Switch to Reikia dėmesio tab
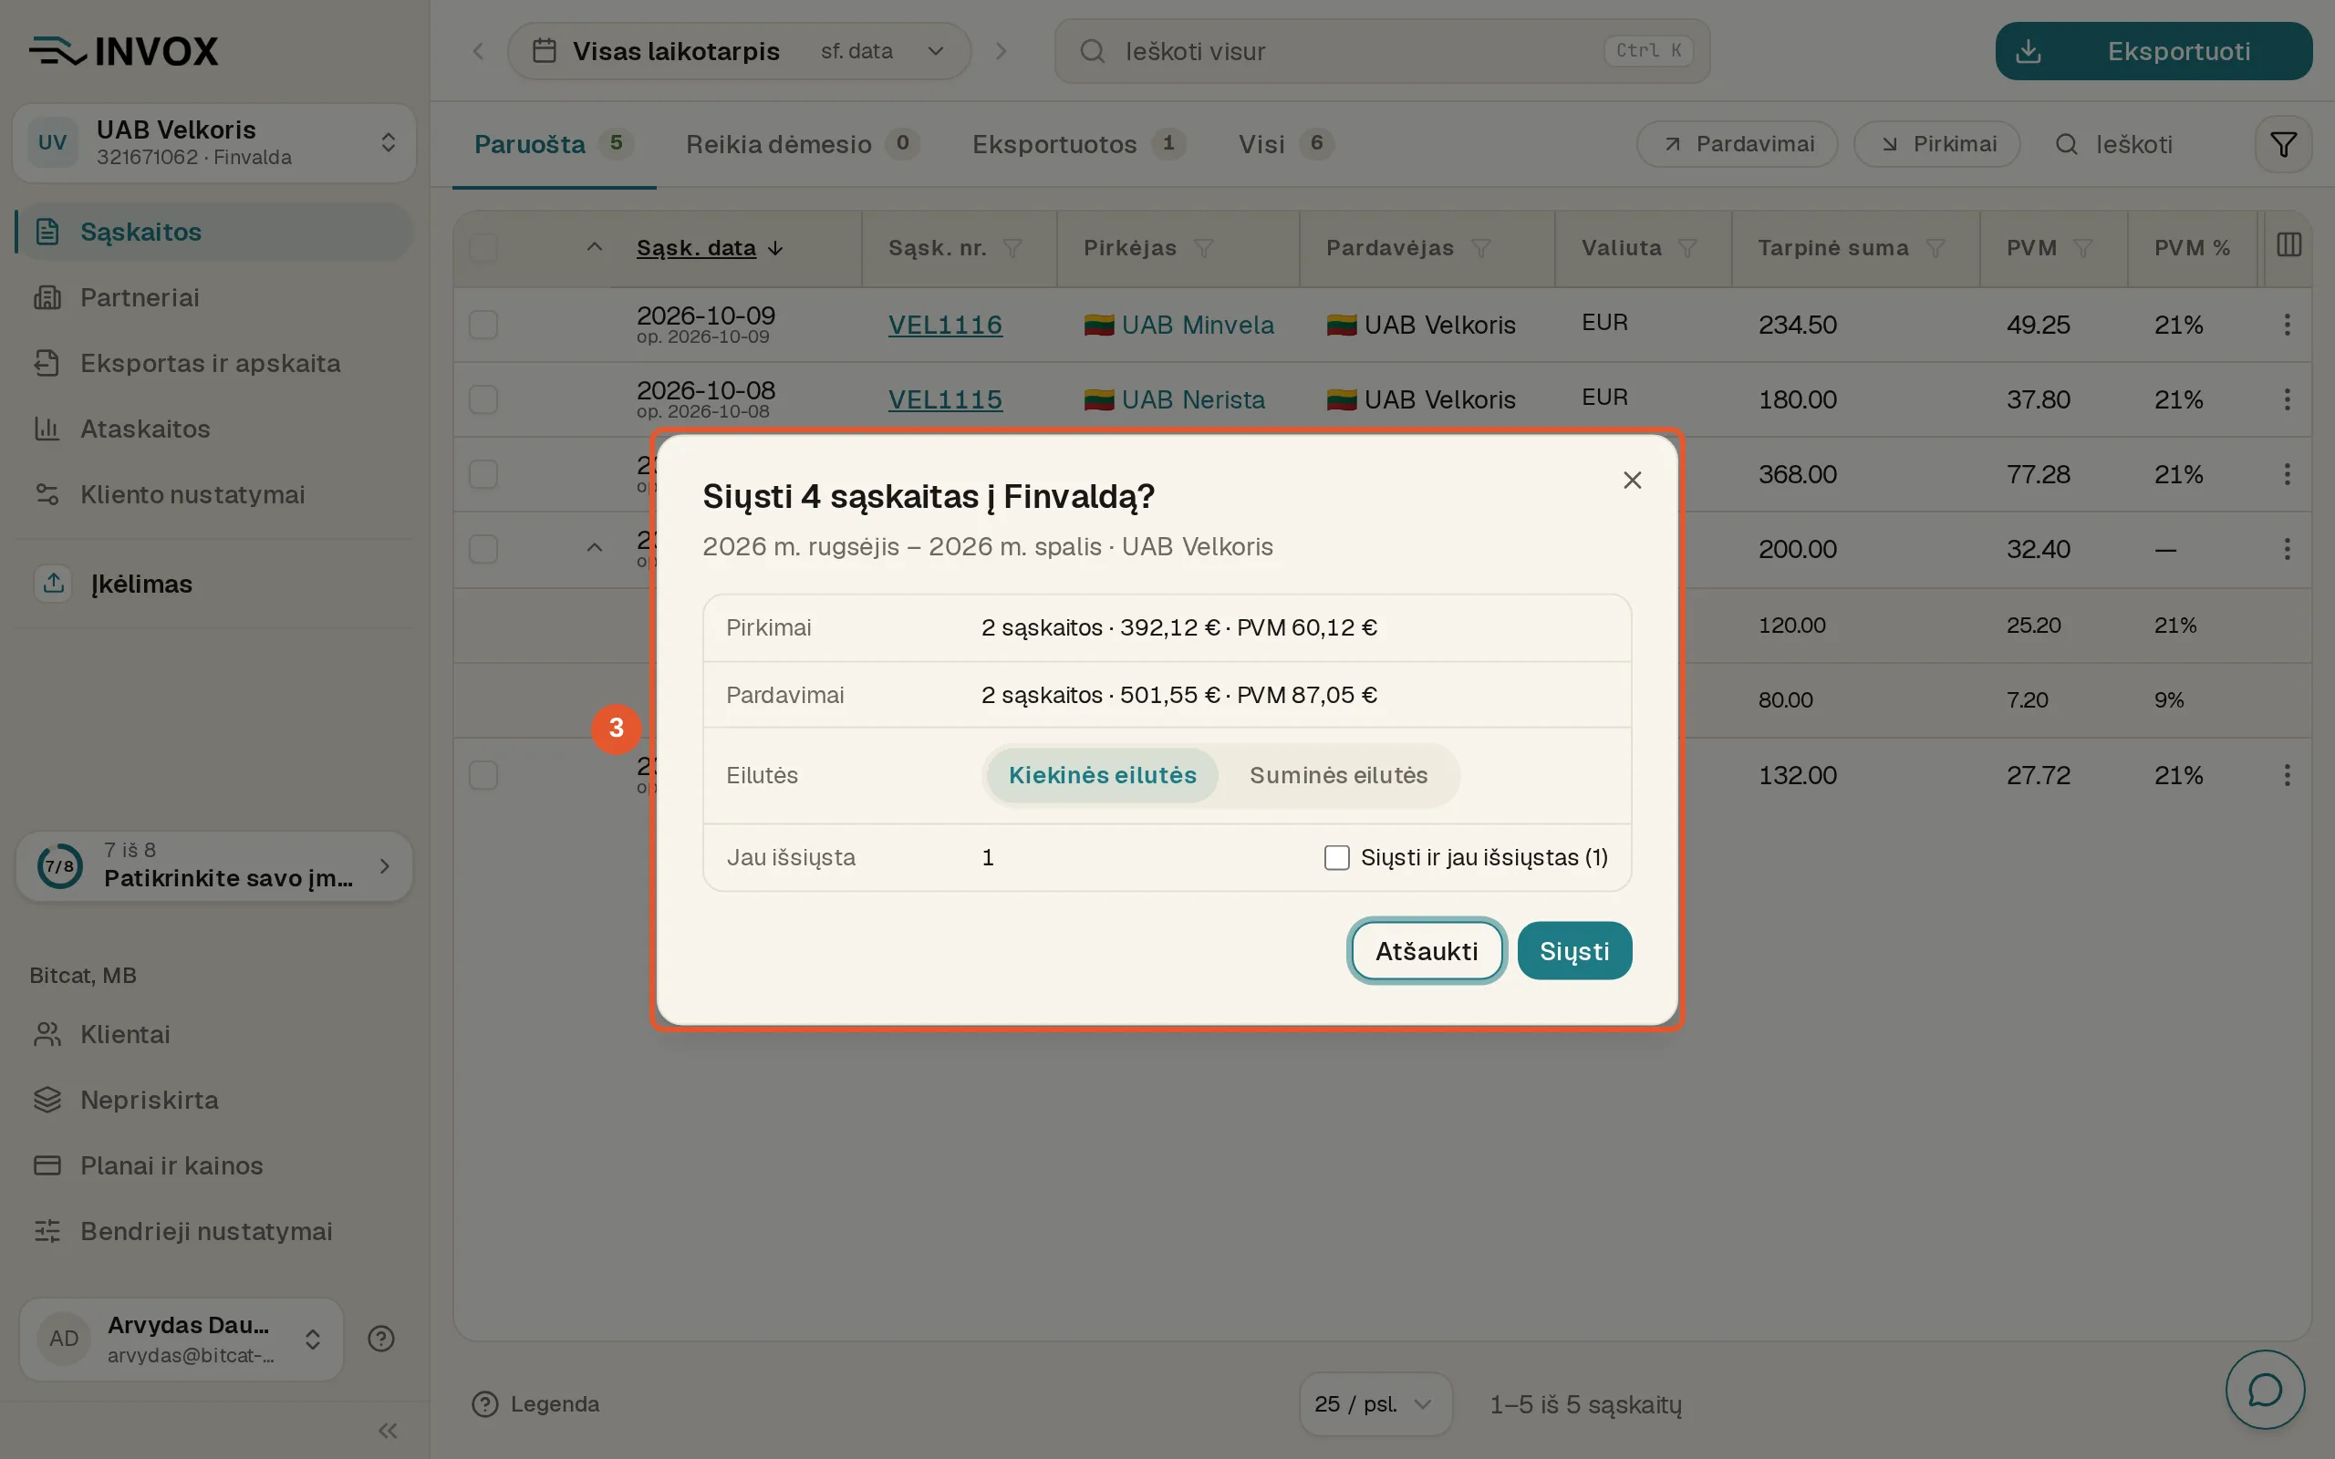Viewport: 2335px width, 1459px height. [x=802, y=145]
